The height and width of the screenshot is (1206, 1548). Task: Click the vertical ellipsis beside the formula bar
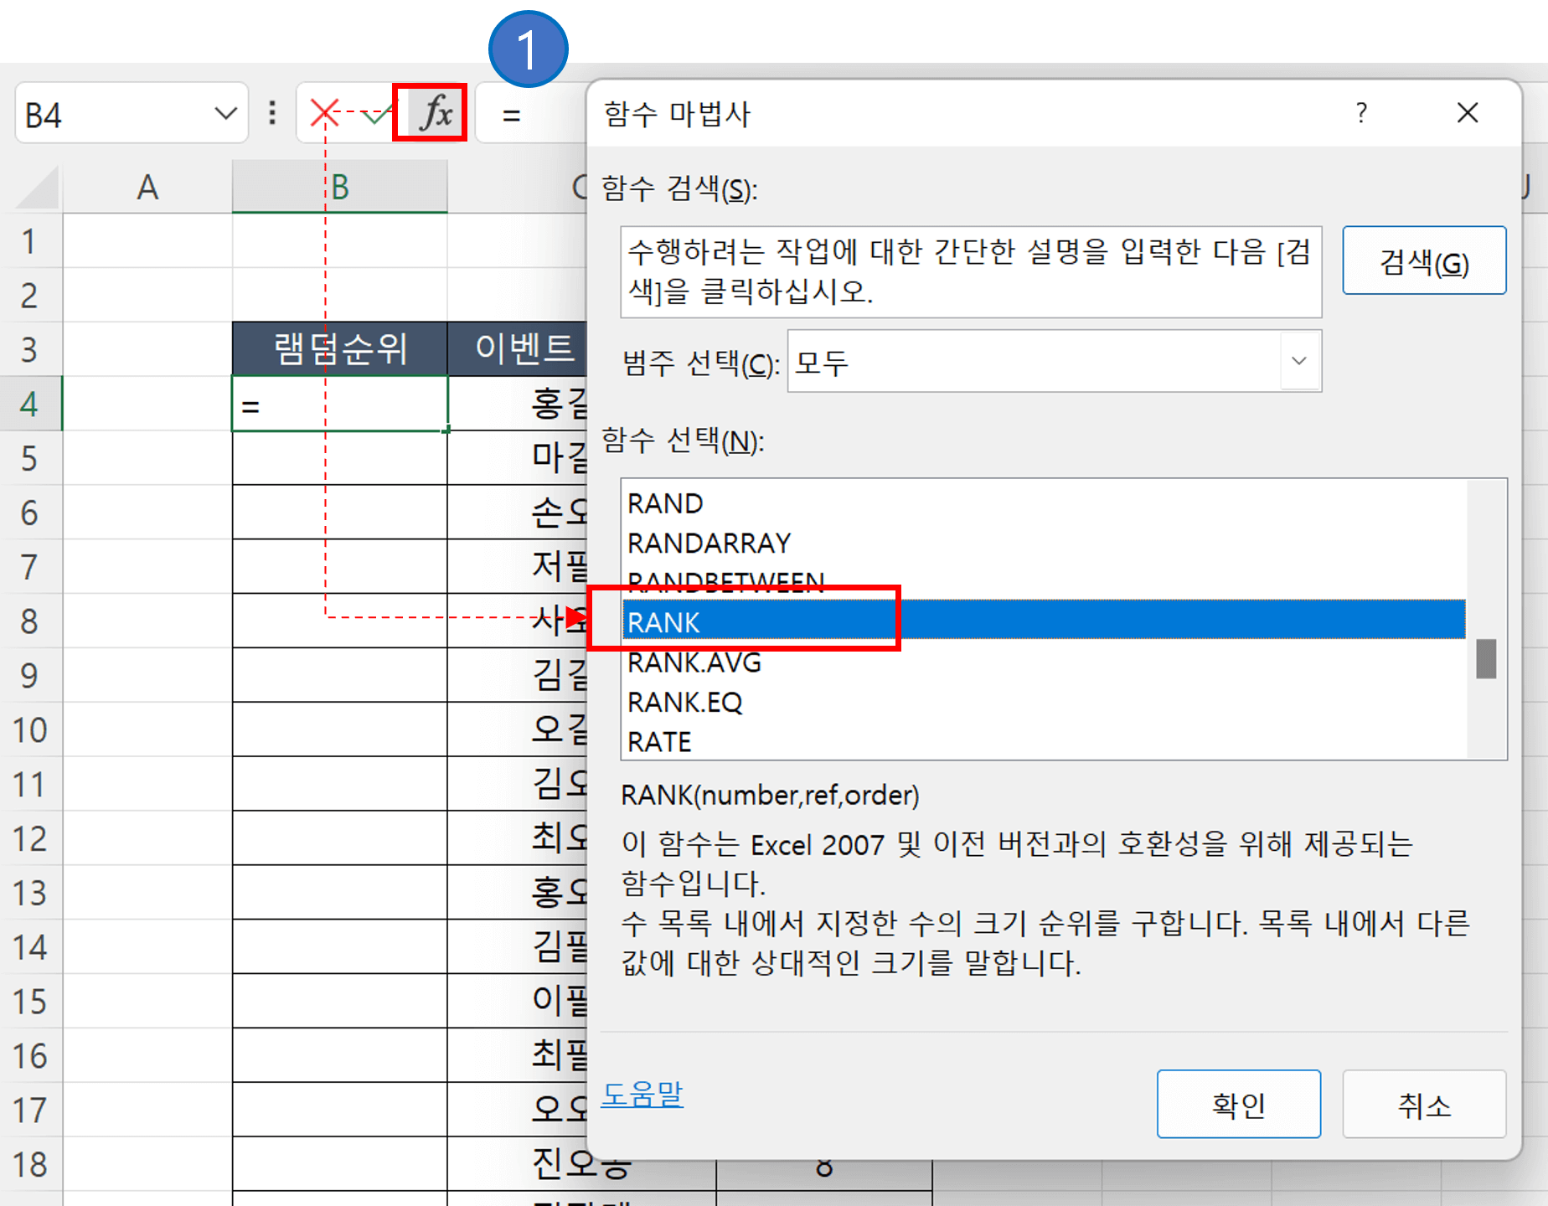[271, 113]
